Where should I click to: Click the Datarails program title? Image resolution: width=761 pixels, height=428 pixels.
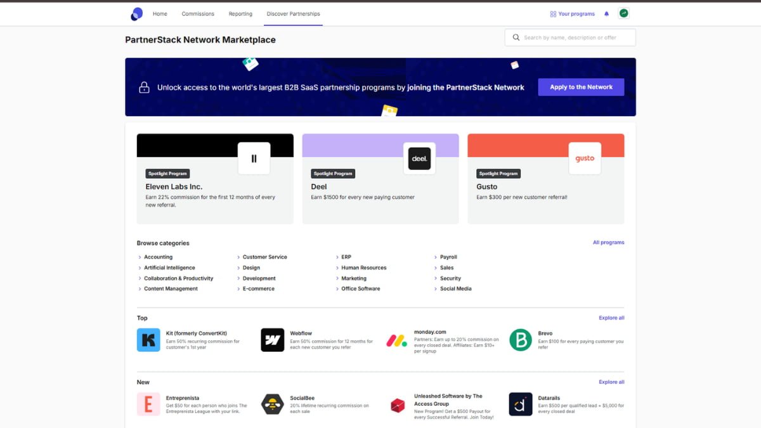pyautogui.click(x=549, y=398)
